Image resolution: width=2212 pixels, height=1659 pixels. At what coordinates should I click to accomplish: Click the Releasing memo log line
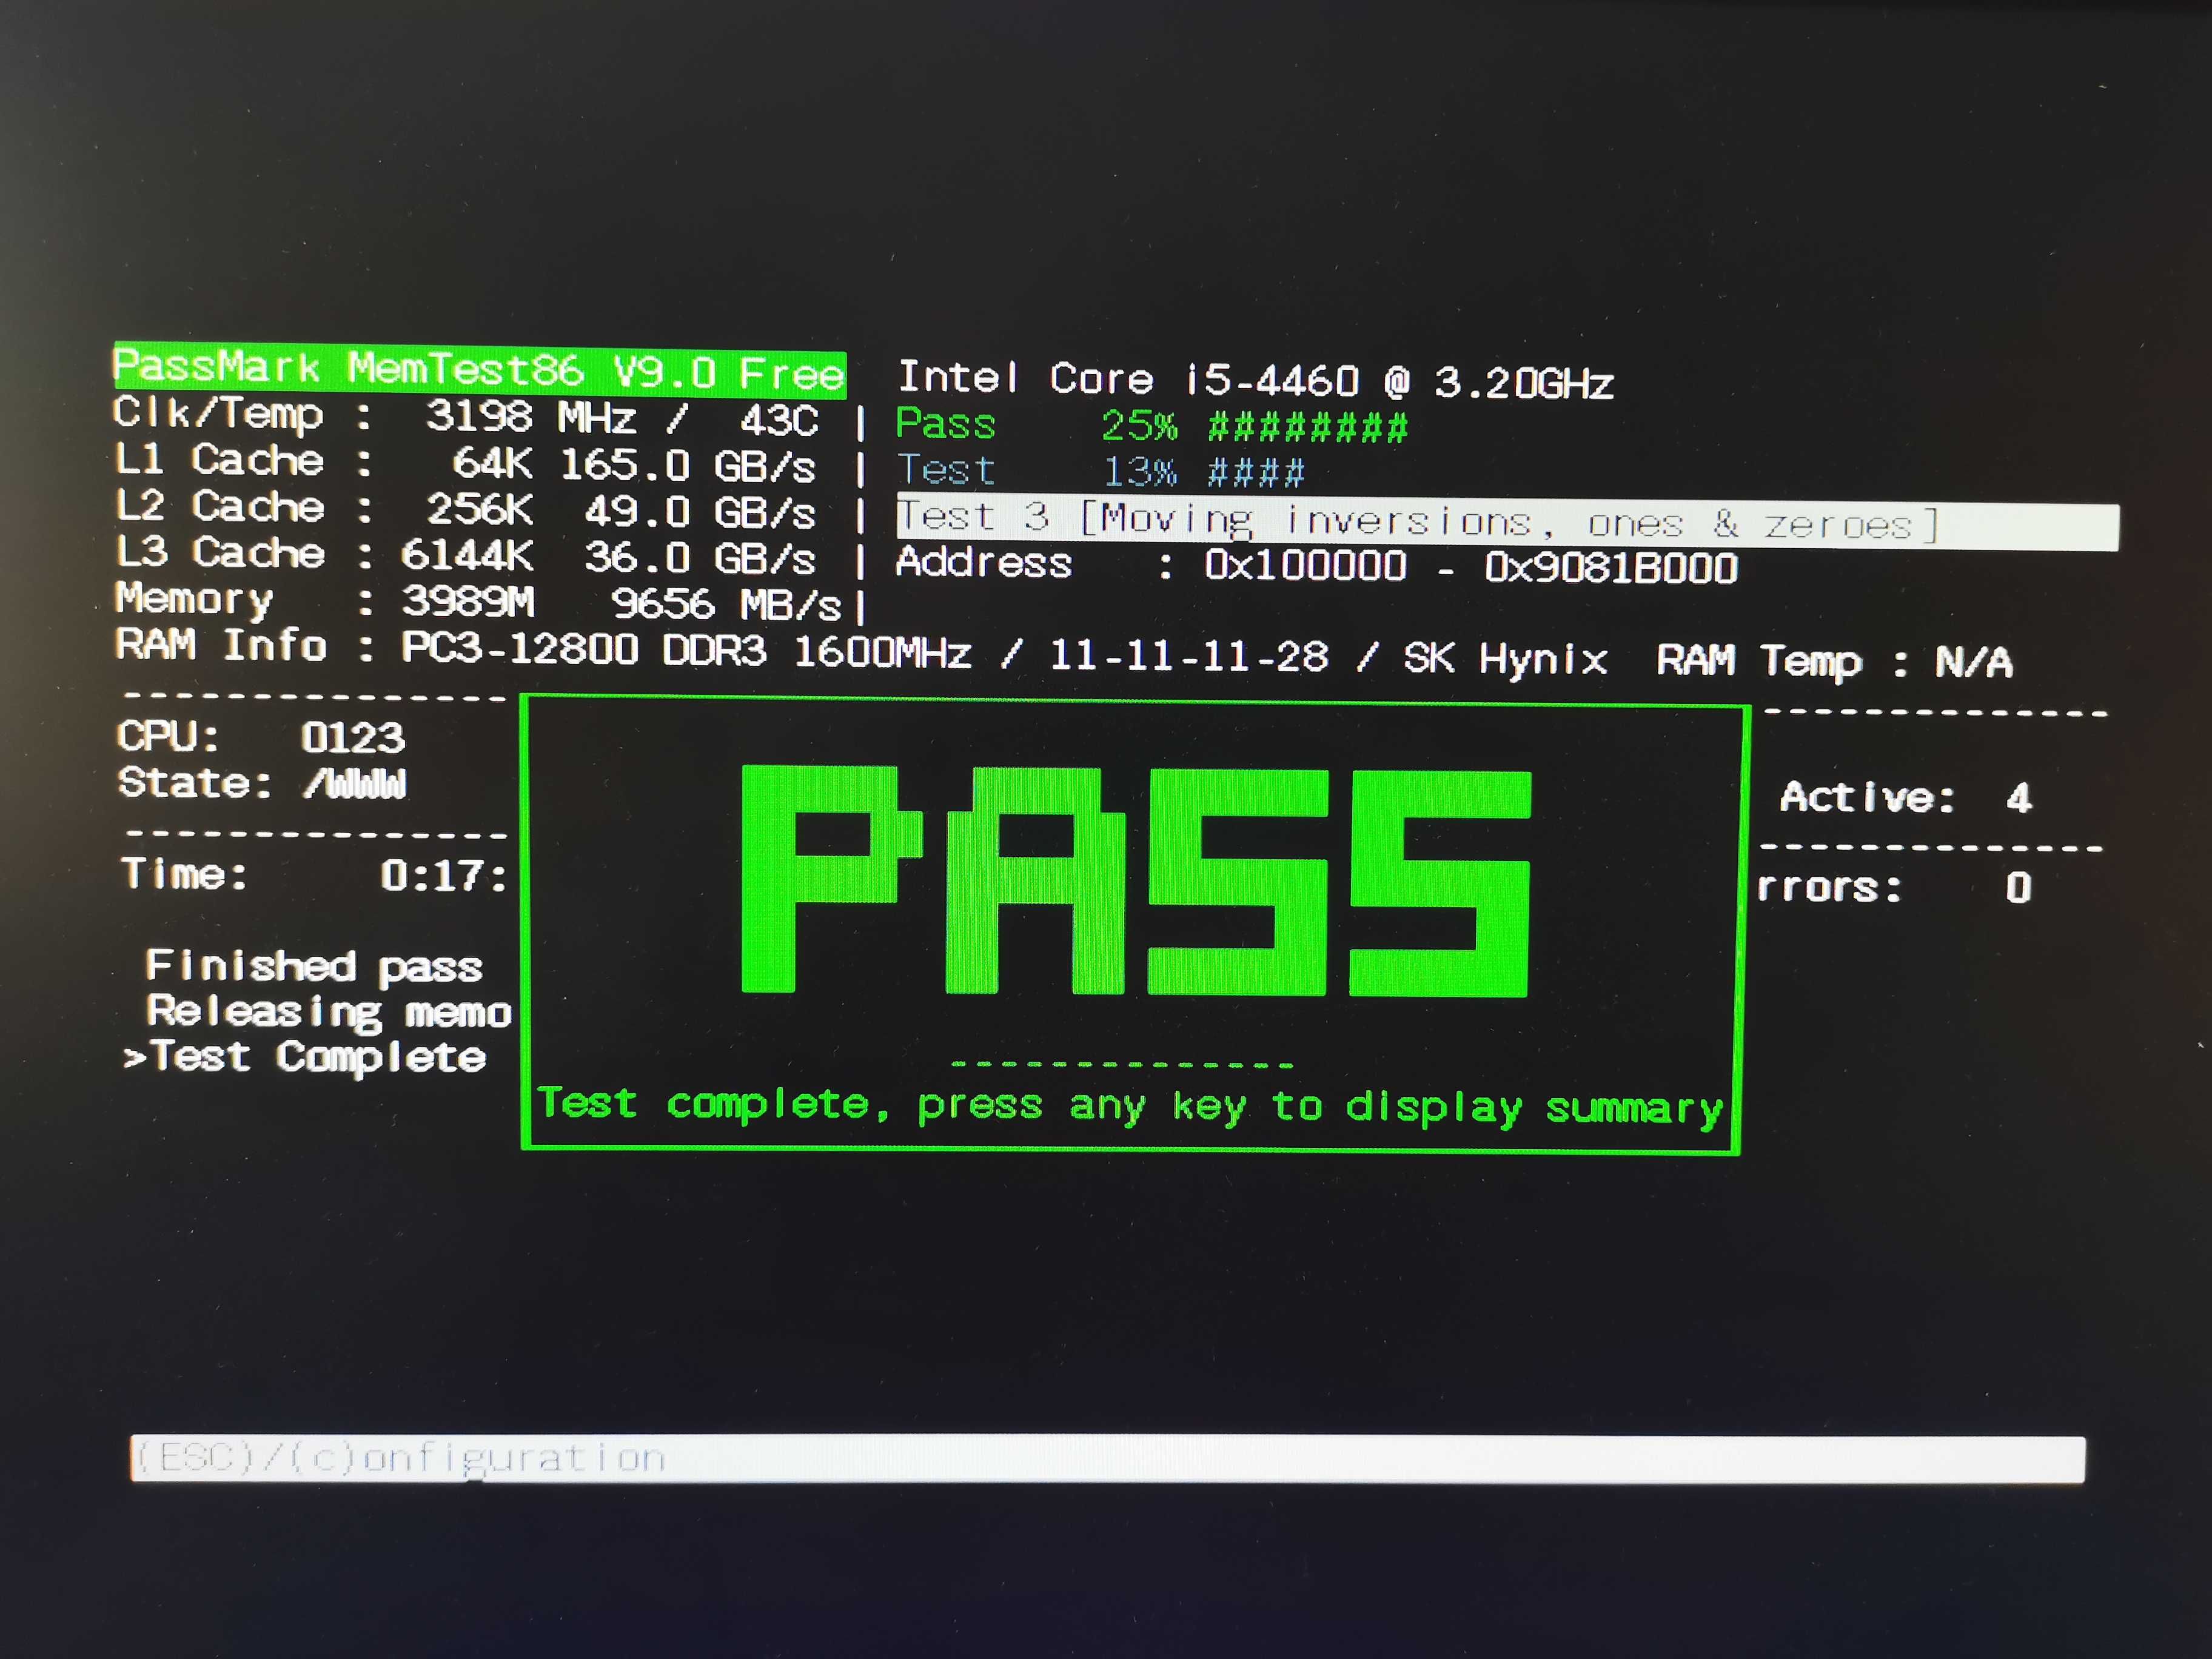point(329,1012)
